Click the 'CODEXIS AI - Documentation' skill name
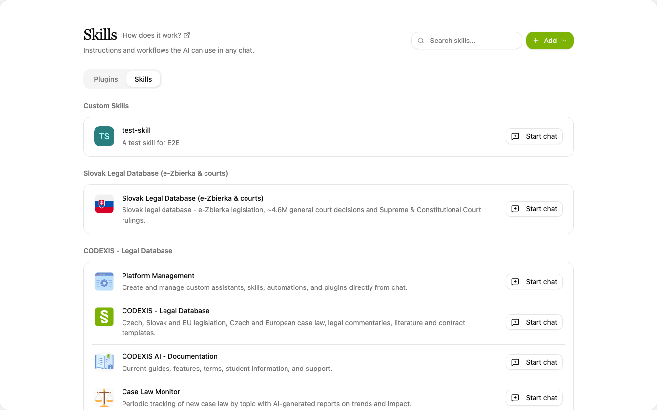The width and height of the screenshot is (657, 410). click(x=170, y=356)
